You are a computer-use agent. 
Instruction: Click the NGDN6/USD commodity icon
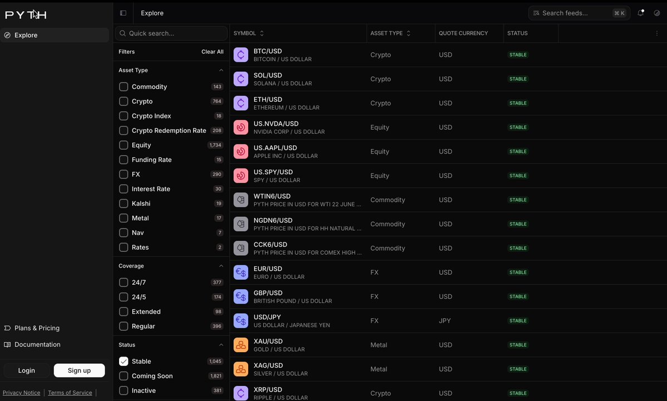tap(241, 224)
